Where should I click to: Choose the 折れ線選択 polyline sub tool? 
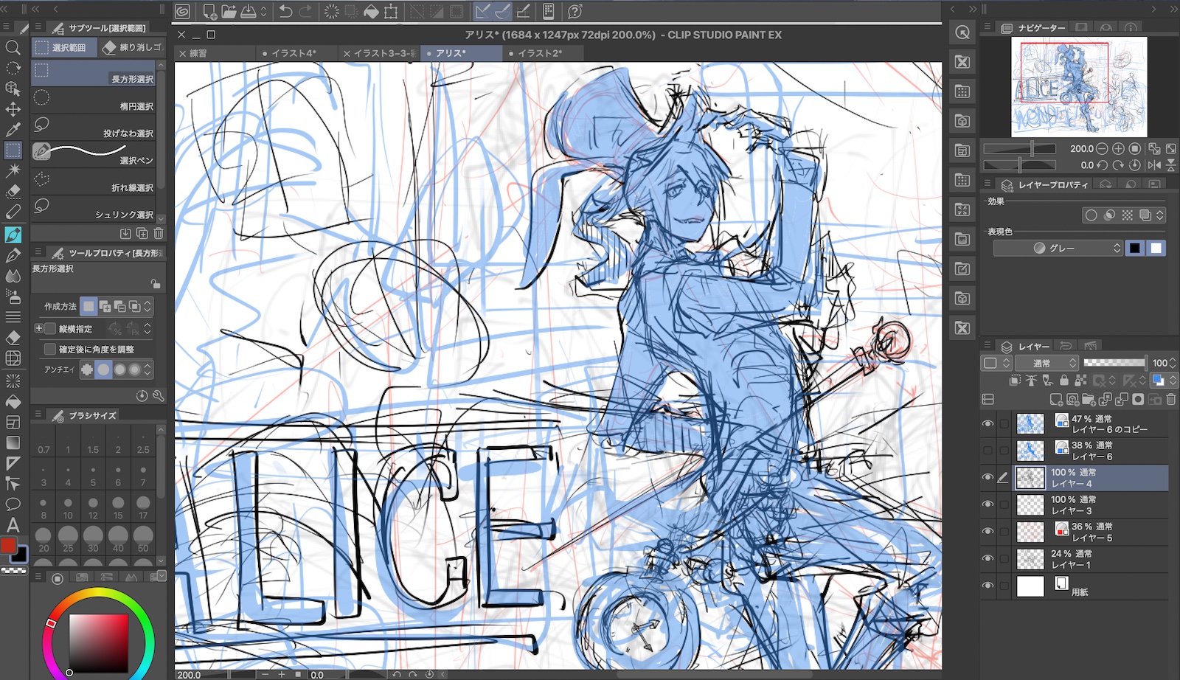click(x=94, y=182)
